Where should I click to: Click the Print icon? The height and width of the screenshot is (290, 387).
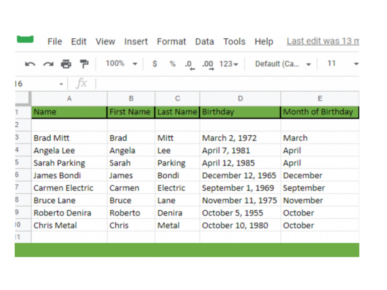coord(66,64)
